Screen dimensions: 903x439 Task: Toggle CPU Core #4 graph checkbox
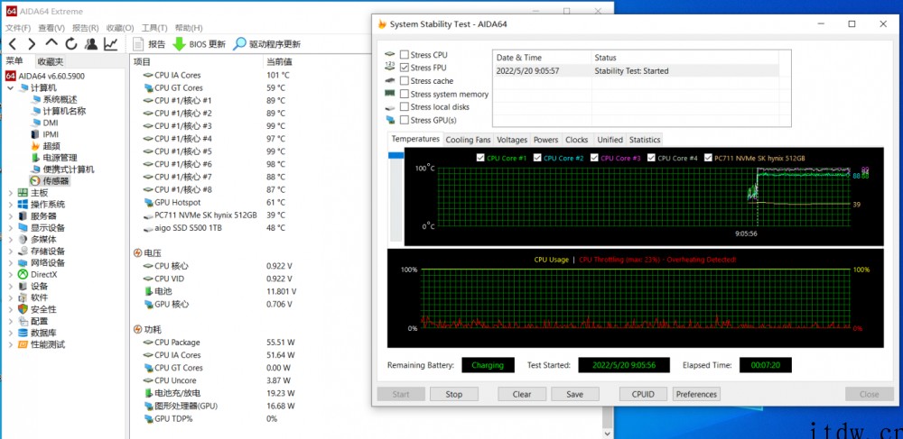coord(651,158)
